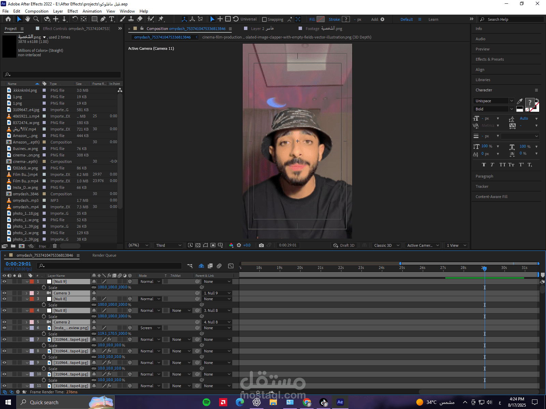Click the 8 bpc color depth button
The height and width of the screenshot is (409, 546).
(x=42, y=246)
